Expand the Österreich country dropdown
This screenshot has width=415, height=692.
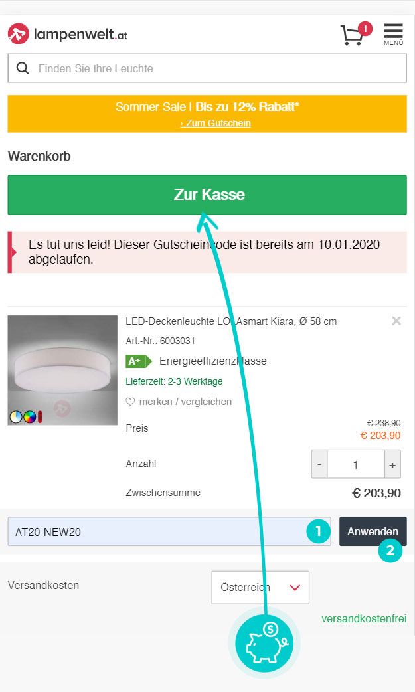click(x=260, y=588)
